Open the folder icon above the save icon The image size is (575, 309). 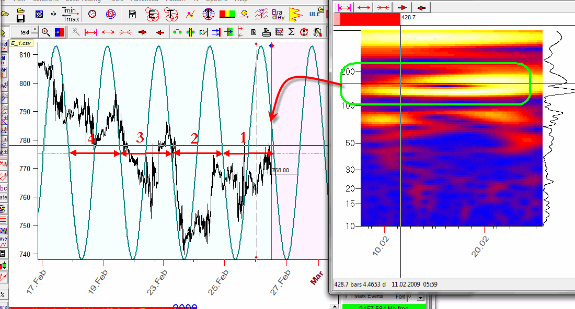pos(21,10)
